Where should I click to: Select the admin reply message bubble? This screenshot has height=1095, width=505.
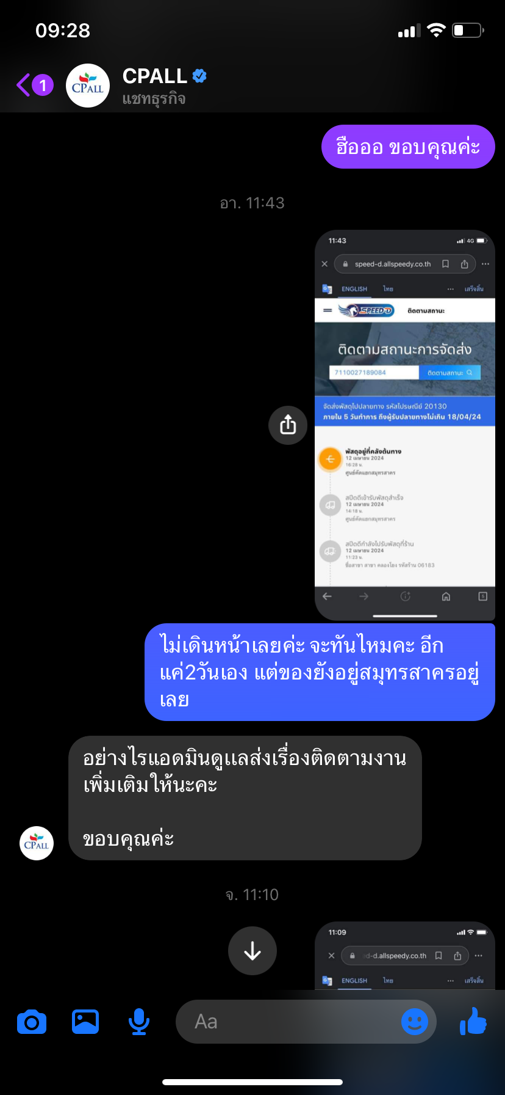click(245, 798)
